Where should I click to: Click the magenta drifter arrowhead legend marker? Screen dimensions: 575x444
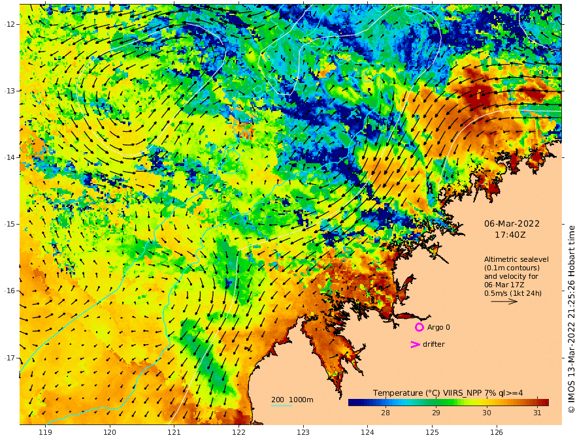tap(415, 344)
